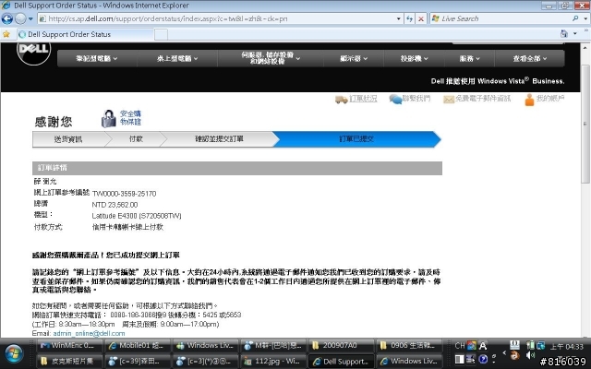Click the Home icon in command bar

[x=564, y=34]
